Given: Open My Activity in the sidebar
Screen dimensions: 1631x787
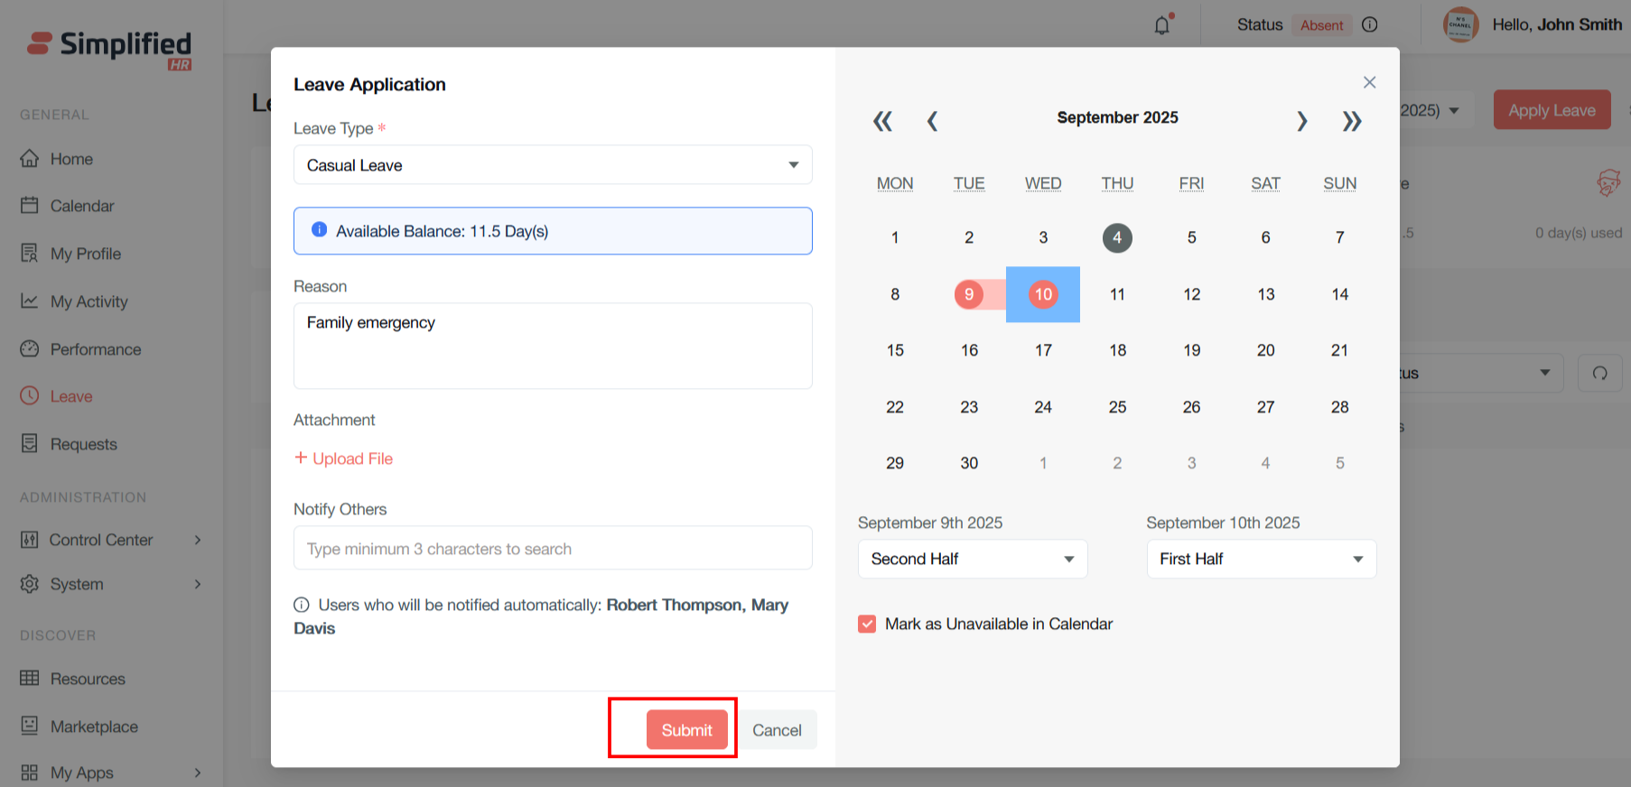Looking at the screenshot, I should pyautogui.click(x=89, y=301).
